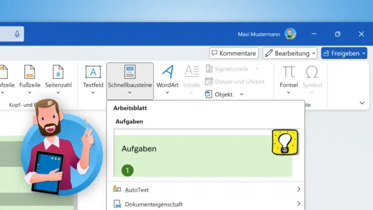
Task: Expand the WordArt dropdown arrow
Action: (x=167, y=93)
